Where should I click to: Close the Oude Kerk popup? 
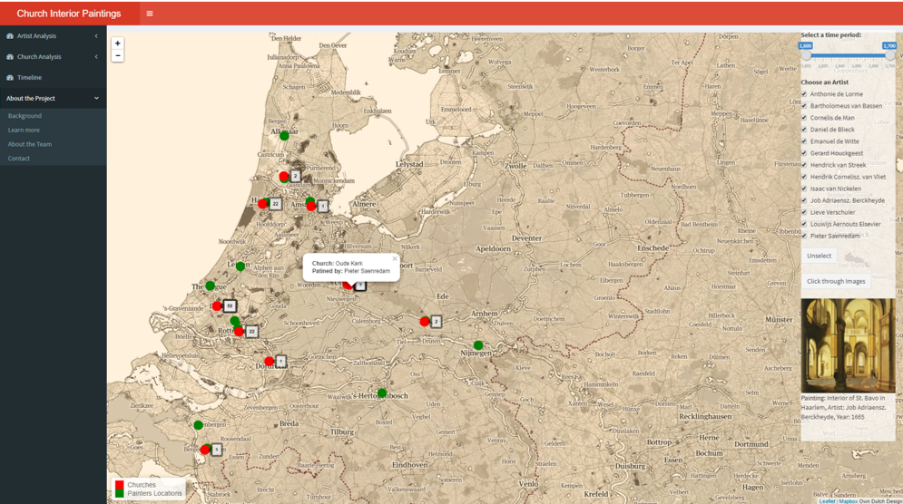pyautogui.click(x=395, y=259)
